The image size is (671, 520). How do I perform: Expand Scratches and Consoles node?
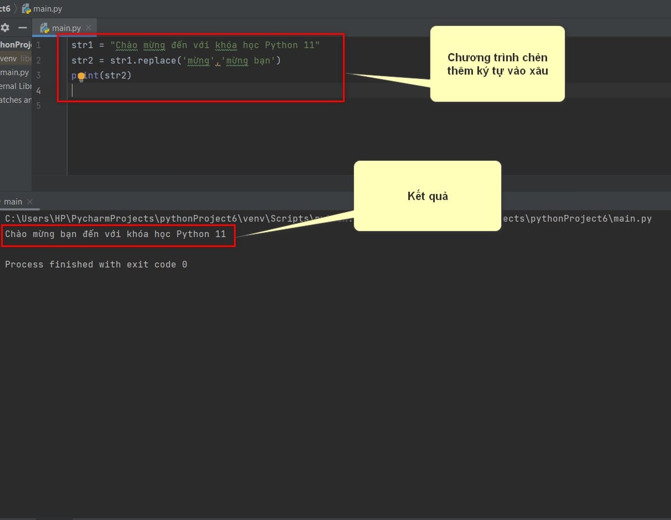[15, 100]
